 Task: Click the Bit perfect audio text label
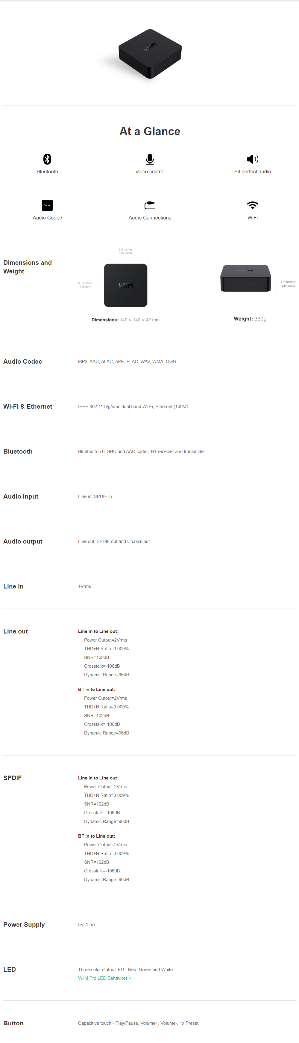[253, 172]
